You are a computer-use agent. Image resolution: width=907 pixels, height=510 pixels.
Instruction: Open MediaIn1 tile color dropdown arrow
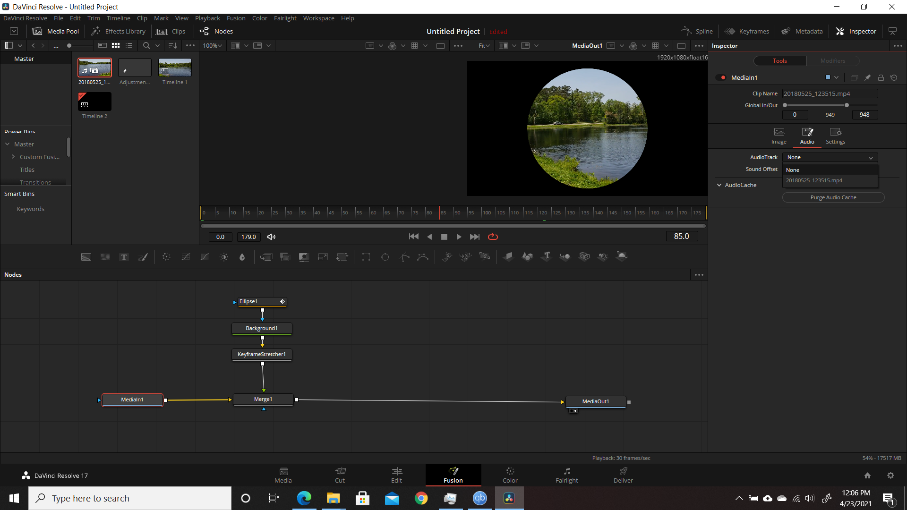coord(837,77)
